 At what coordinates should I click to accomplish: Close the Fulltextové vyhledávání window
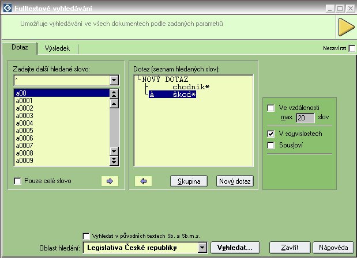350,9
